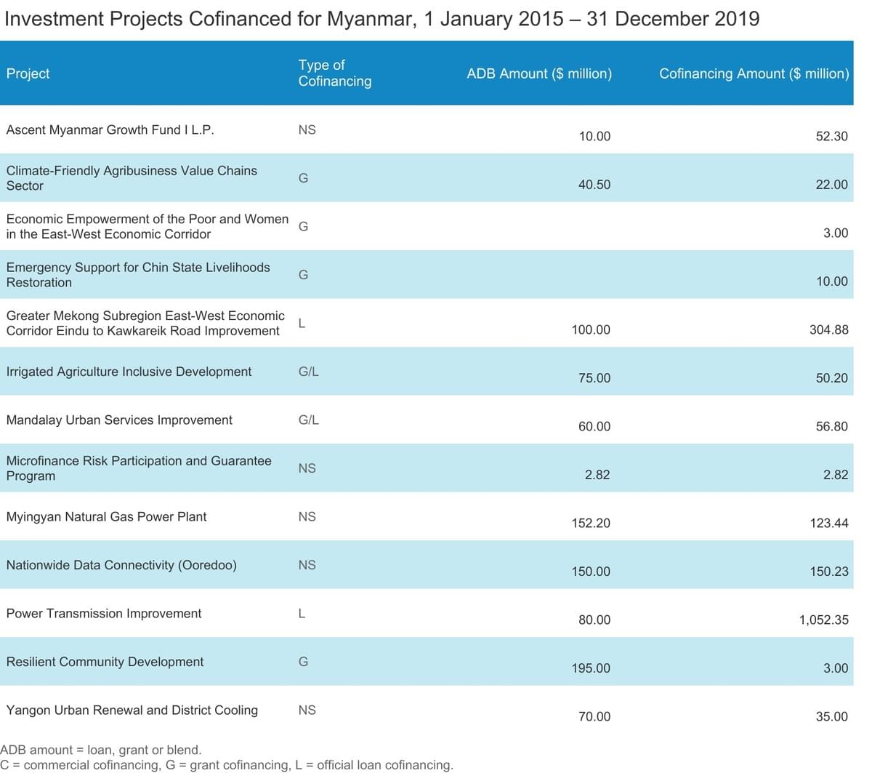This screenshot has height=773, width=872.
Task: Select Microfinance Risk Participation and Guarantee Program
Action: coord(139,468)
